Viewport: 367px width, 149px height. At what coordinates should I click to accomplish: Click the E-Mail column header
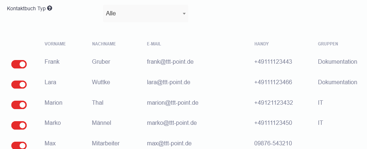(x=154, y=44)
